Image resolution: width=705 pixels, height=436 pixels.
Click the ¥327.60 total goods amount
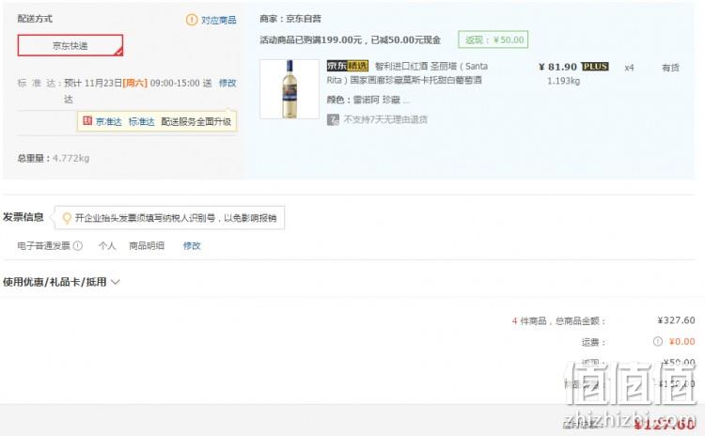click(x=676, y=320)
